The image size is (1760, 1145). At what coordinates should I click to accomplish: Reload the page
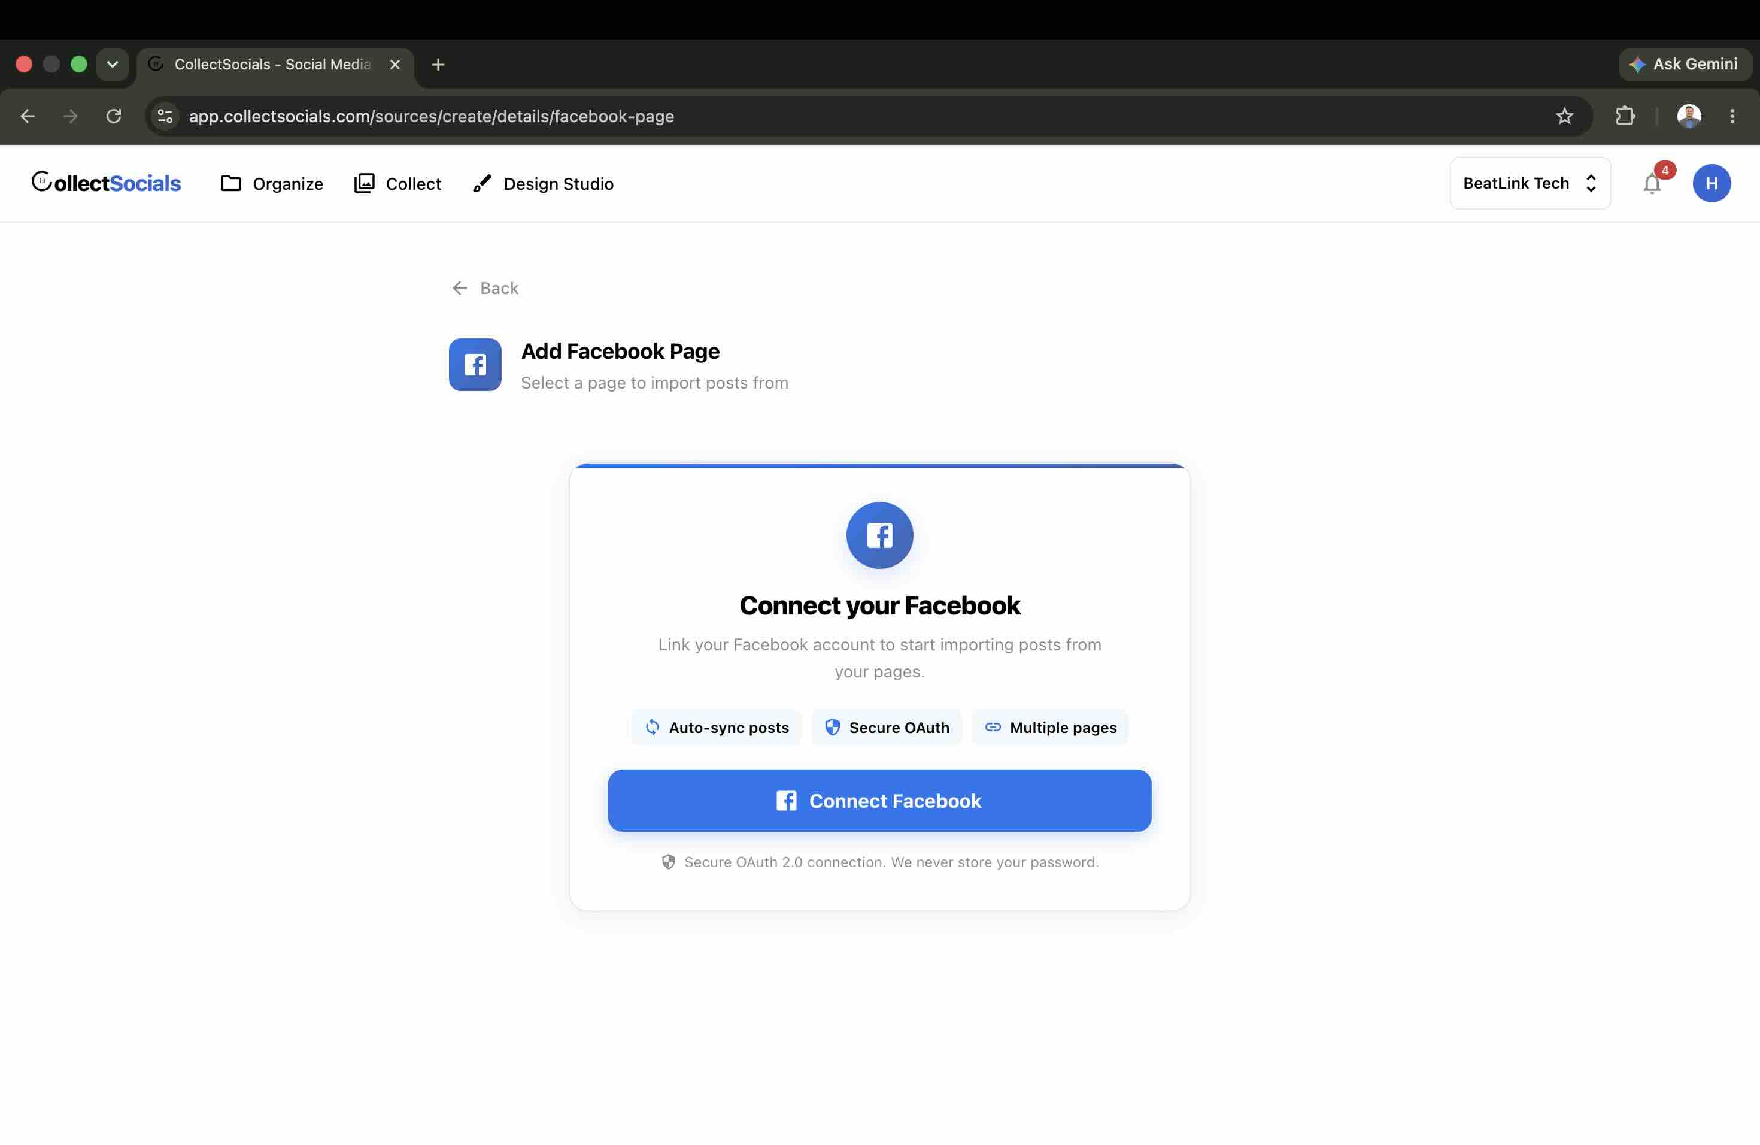point(113,116)
